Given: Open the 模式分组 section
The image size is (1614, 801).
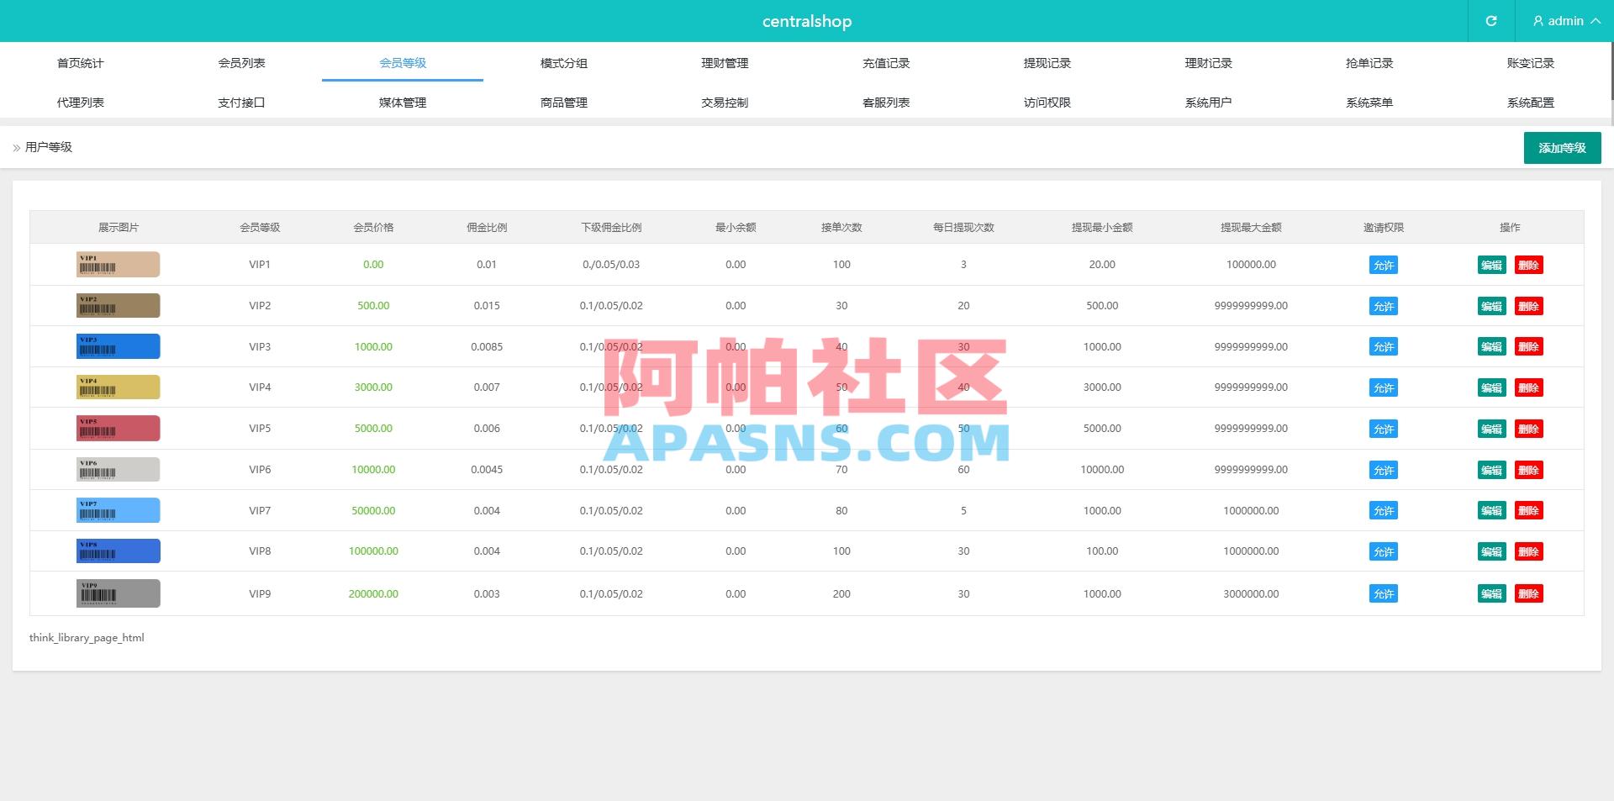Looking at the screenshot, I should coord(563,62).
